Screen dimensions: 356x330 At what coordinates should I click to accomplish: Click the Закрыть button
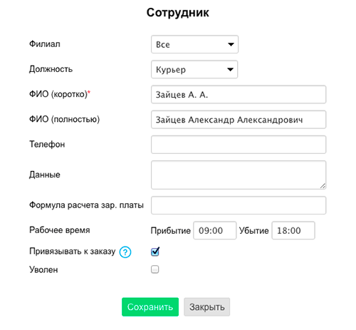[207, 307]
